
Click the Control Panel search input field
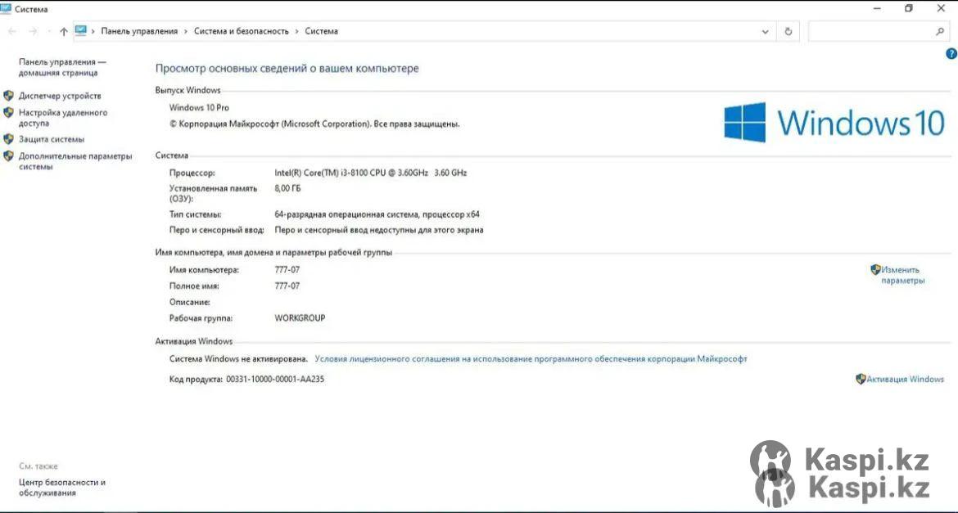870,32
